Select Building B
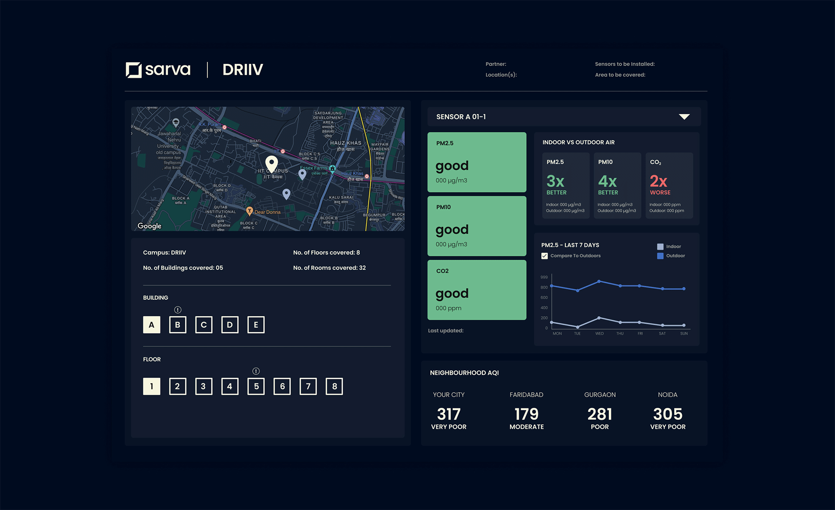This screenshot has width=835, height=510. 177,325
